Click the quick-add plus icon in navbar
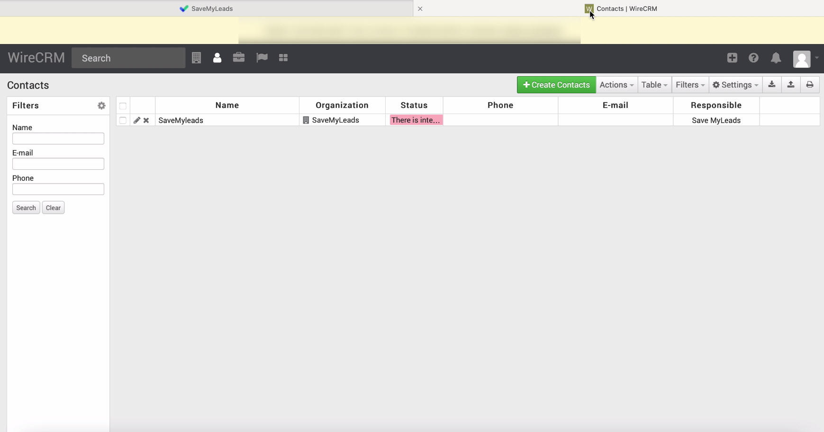The height and width of the screenshot is (432, 824). pos(732,58)
